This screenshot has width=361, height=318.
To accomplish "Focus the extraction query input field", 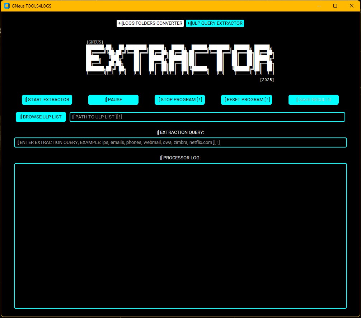I will (180, 142).
